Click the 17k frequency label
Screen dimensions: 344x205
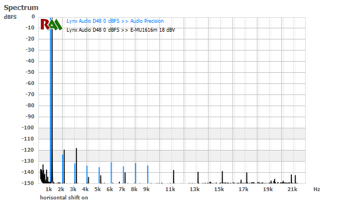(x=244, y=189)
